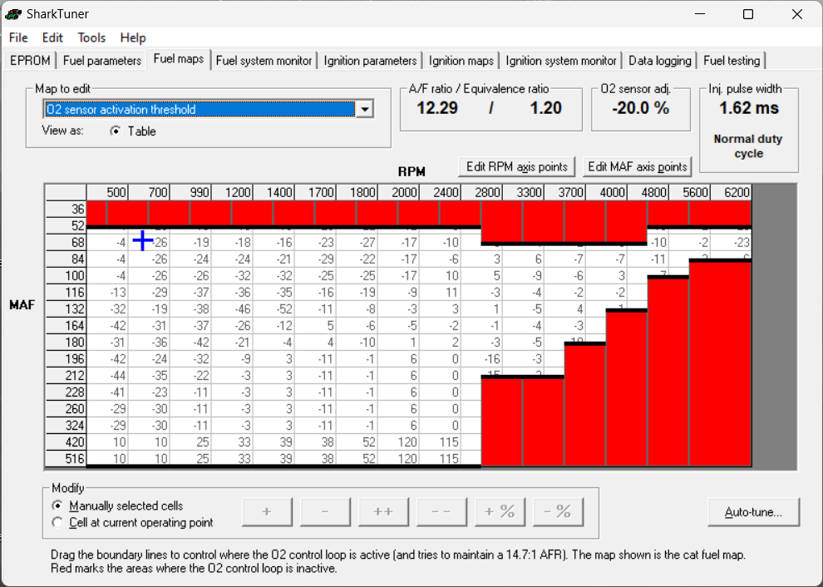Click the 2000 RPM column header
This screenshot has height=587, width=823.
point(399,192)
